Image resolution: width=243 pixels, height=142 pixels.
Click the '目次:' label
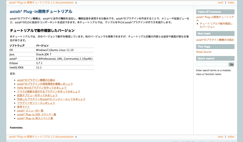[13, 74]
